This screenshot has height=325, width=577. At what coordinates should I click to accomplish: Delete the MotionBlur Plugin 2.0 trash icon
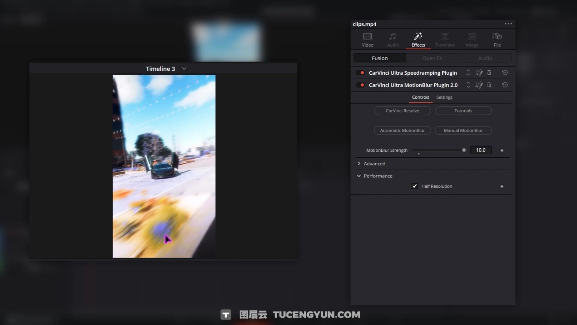[x=489, y=85]
